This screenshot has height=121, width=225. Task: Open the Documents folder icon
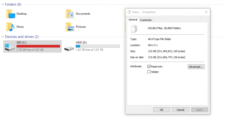coord(69,14)
